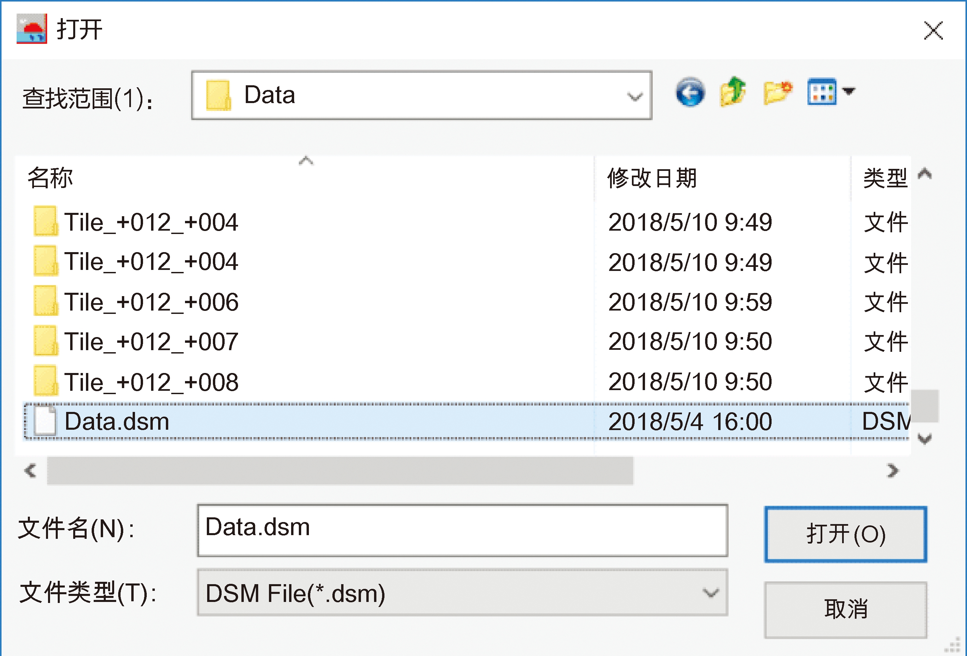Open the Data folder location dropdown
This screenshot has height=656, width=967.
(x=421, y=95)
